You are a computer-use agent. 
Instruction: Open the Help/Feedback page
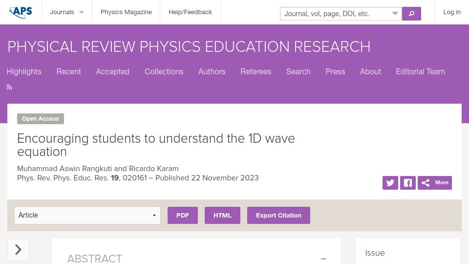pyautogui.click(x=190, y=12)
